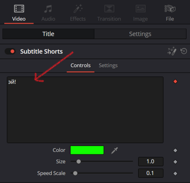Open the green Color swatch

(87, 150)
